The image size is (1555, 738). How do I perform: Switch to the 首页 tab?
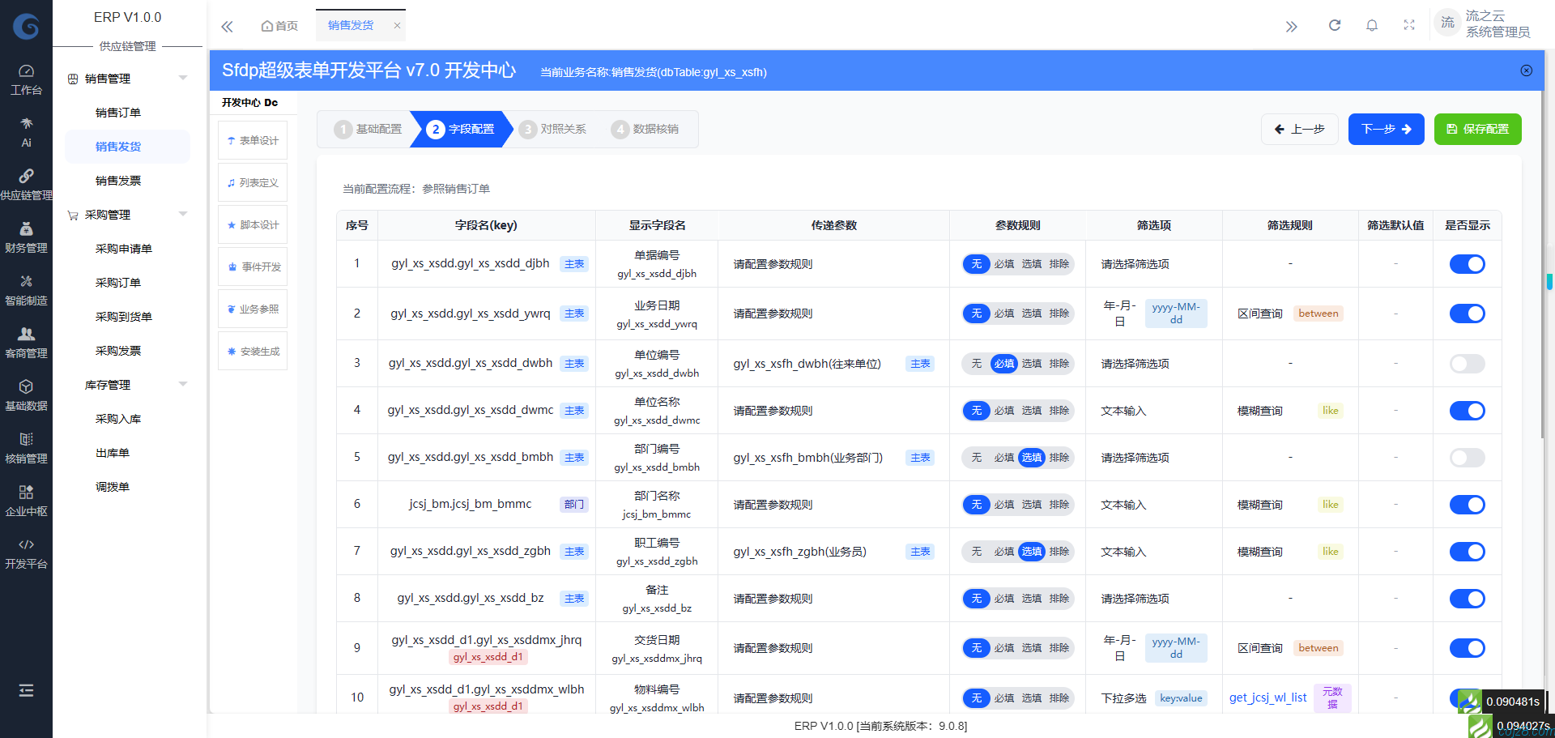[279, 25]
